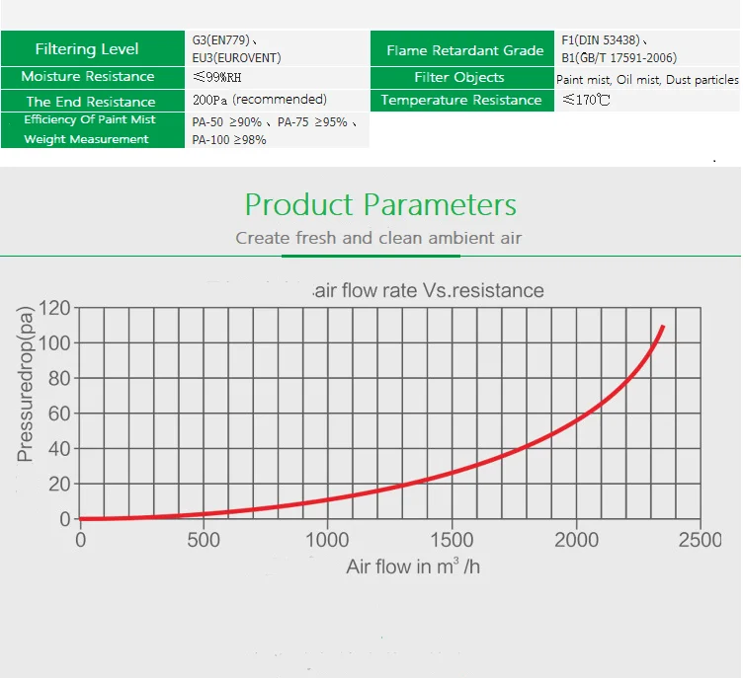Click the '80' y-axis tick label
743x678 pixels.
pyautogui.click(x=59, y=378)
